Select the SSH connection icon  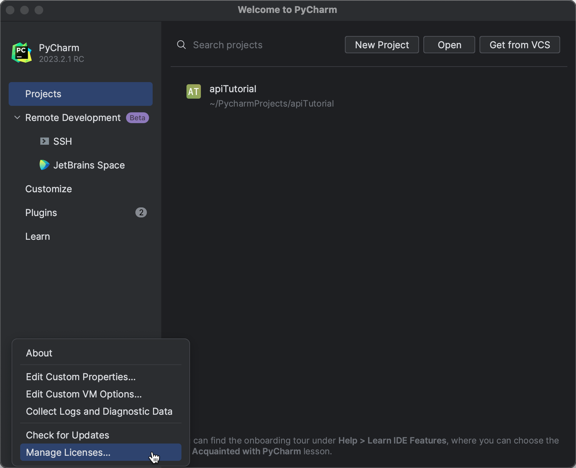[x=44, y=141]
